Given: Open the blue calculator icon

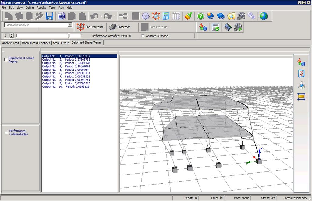Looking at the screenshot, I should [166, 16].
